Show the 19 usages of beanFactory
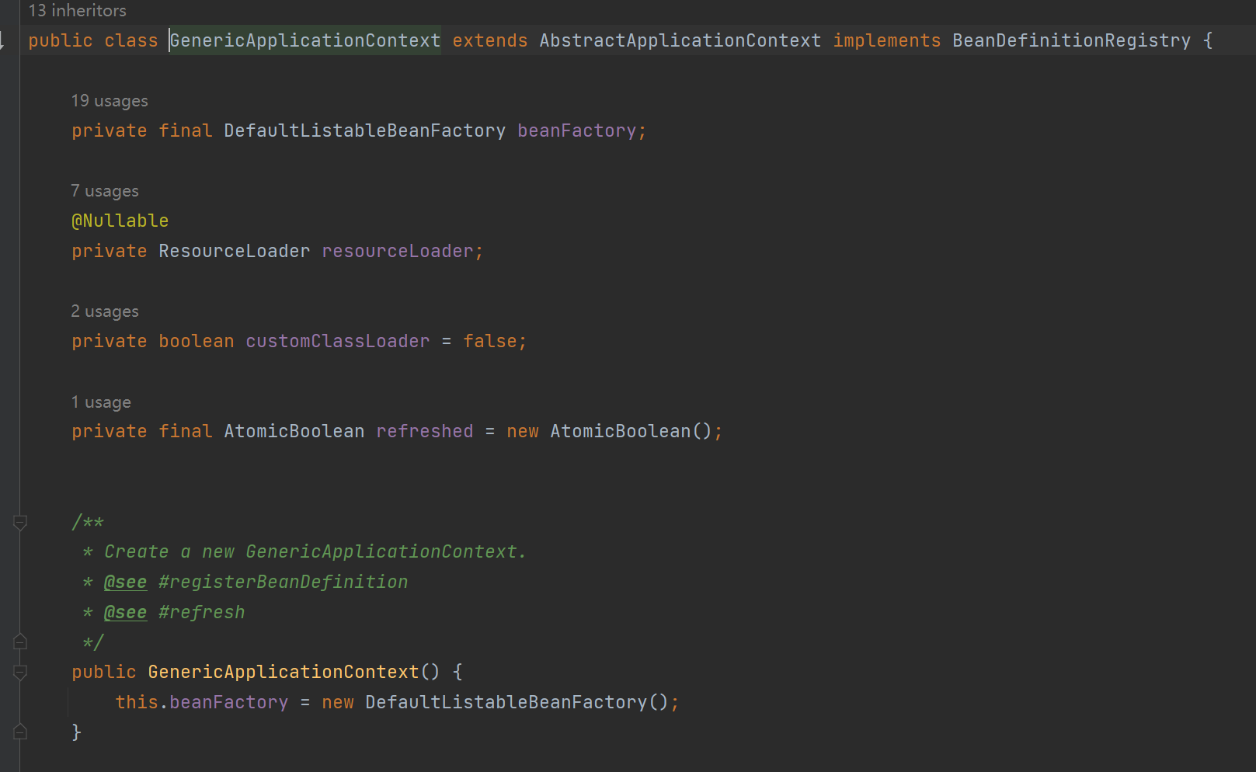The height and width of the screenshot is (772, 1256). coord(110,101)
